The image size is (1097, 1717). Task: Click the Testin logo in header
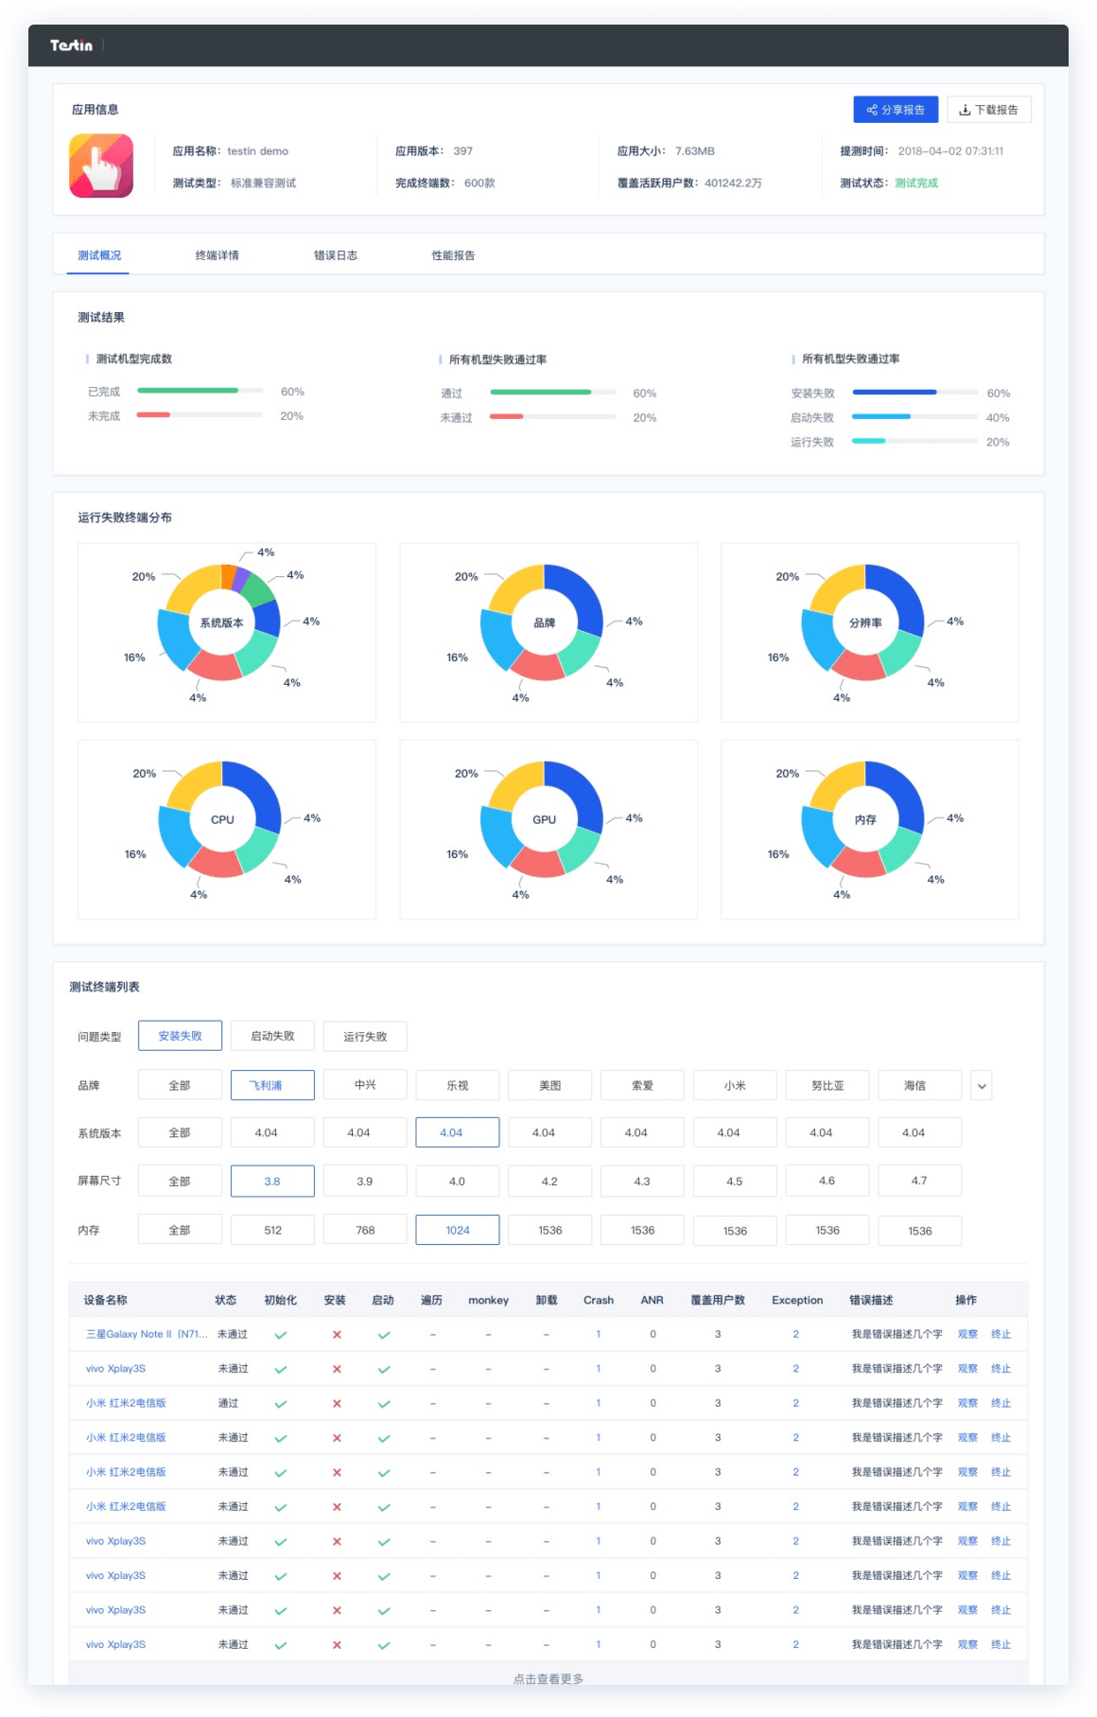point(71,45)
